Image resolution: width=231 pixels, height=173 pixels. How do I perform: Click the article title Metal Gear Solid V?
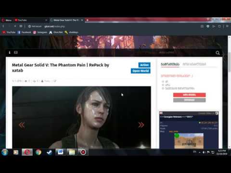tap(61, 68)
